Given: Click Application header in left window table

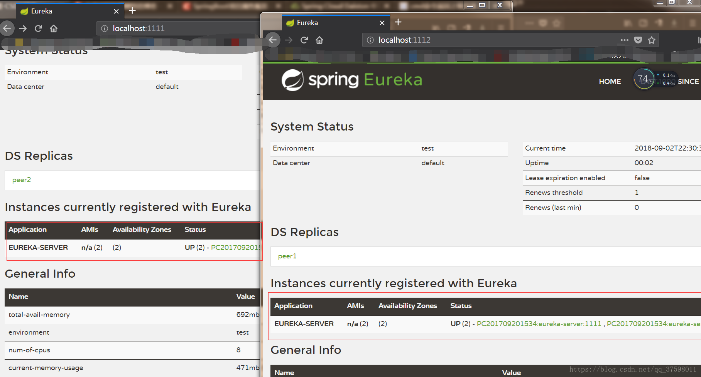Looking at the screenshot, I should [28, 230].
